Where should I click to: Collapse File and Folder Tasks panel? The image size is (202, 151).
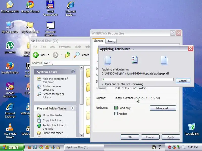click(73, 108)
